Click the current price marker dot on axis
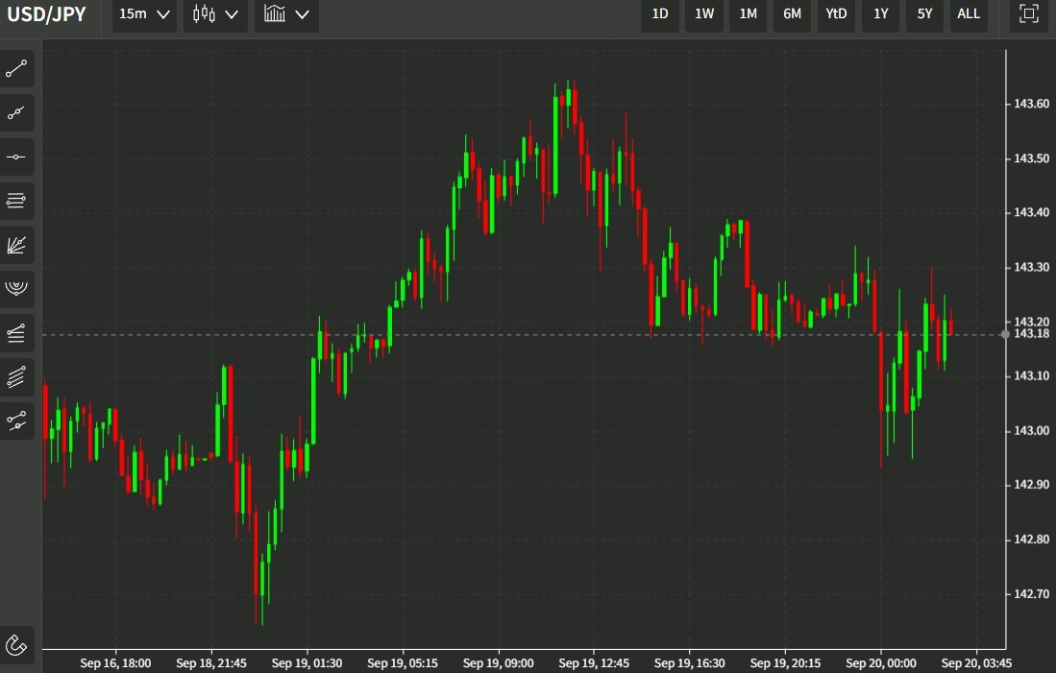Screen dimensions: 1056x673 point(1005,334)
